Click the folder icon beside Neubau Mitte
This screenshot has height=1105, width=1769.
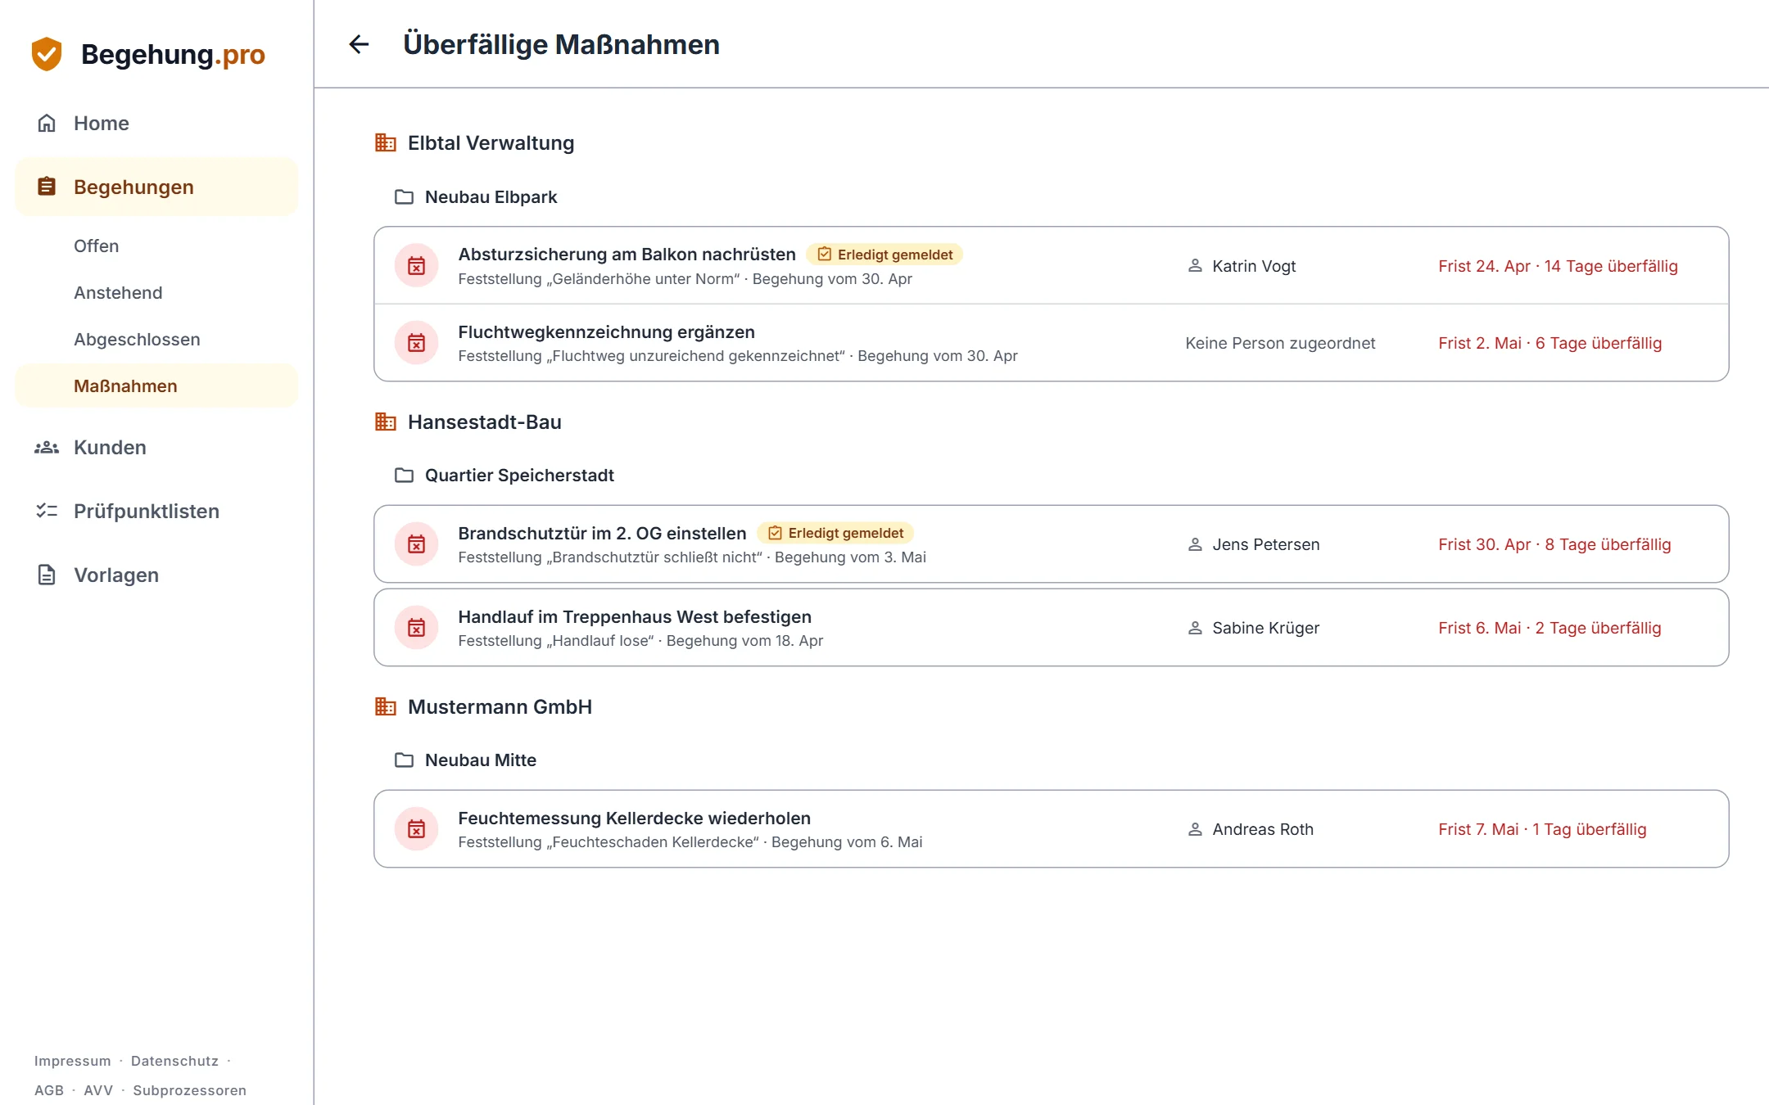click(x=404, y=760)
